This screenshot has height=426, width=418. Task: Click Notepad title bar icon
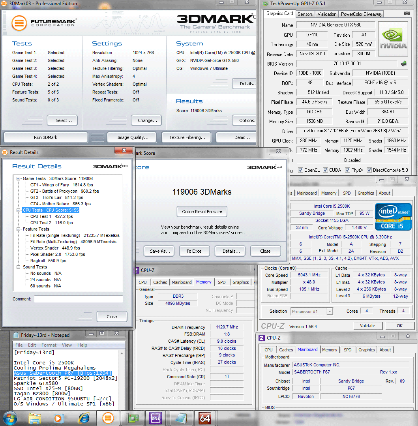click(16, 335)
